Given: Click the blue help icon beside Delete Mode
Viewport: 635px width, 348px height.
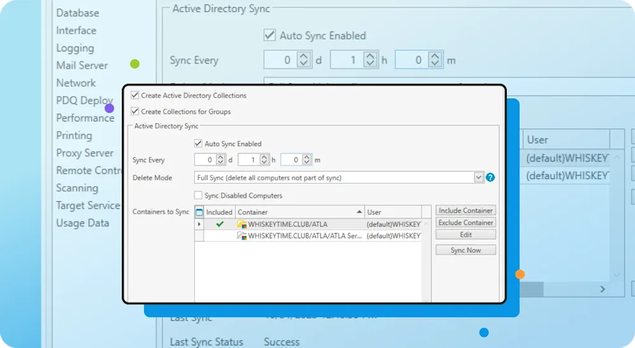Looking at the screenshot, I should [x=490, y=178].
